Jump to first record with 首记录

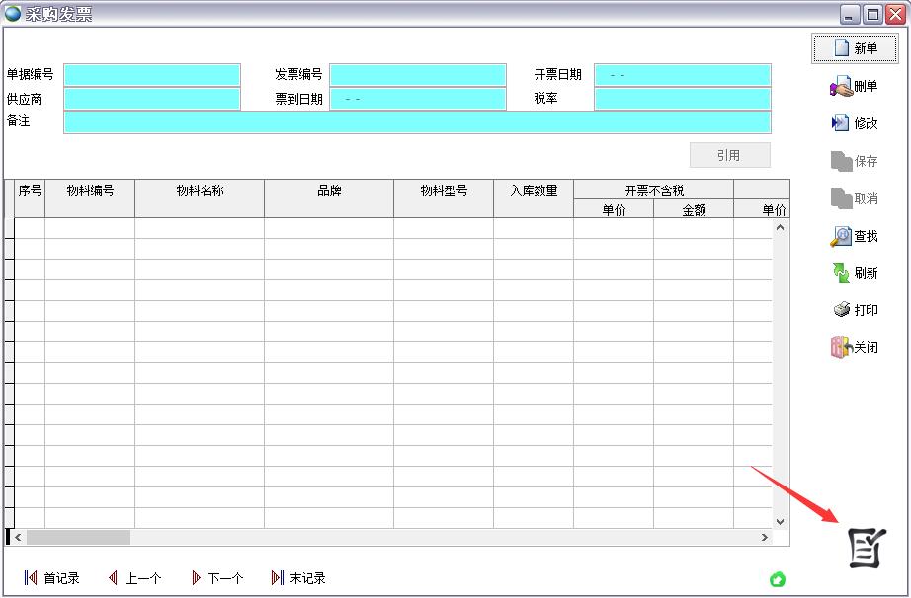tap(51, 578)
